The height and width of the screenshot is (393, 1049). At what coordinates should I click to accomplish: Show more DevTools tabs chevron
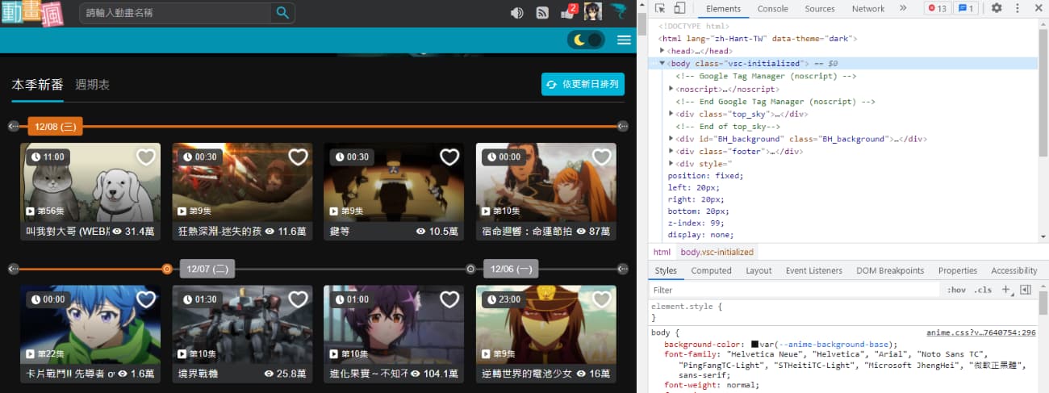point(903,8)
